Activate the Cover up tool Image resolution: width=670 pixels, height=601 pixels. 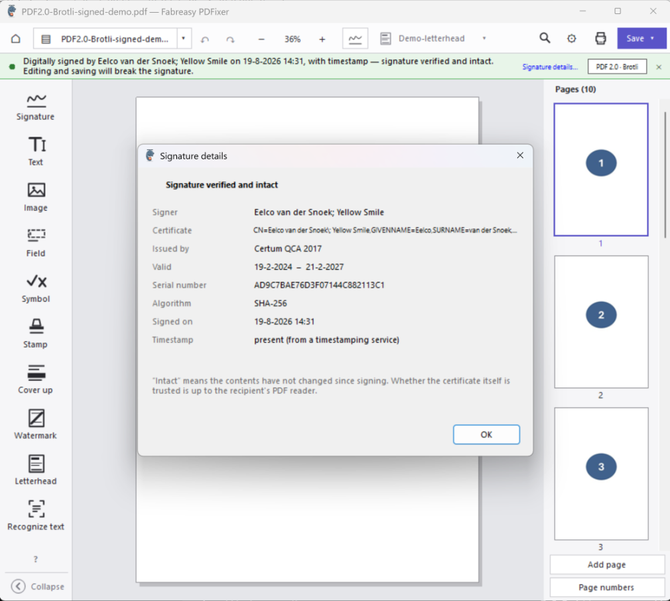(x=36, y=379)
